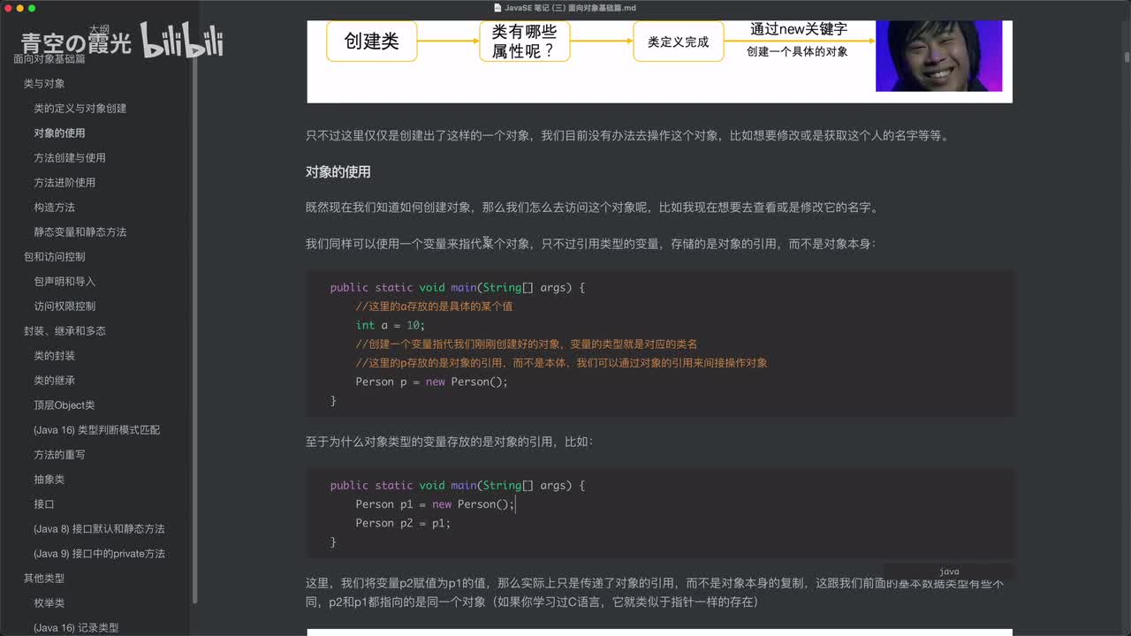Click code line Person p2 = p1;
Viewport: 1131px width, 636px height.
403,523
